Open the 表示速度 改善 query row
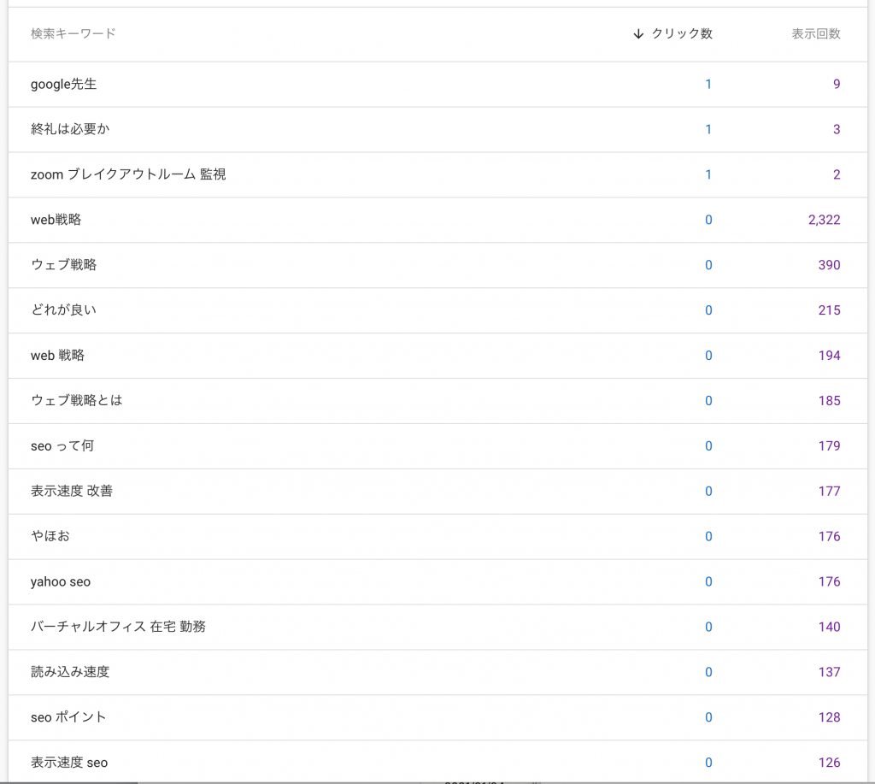 pyautogui.click(x=72, y=491)
